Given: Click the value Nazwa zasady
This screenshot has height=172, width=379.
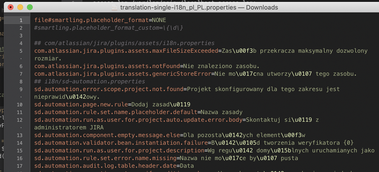Looking at the screenshot, I should pyautogui.click(x=222, y=112).
